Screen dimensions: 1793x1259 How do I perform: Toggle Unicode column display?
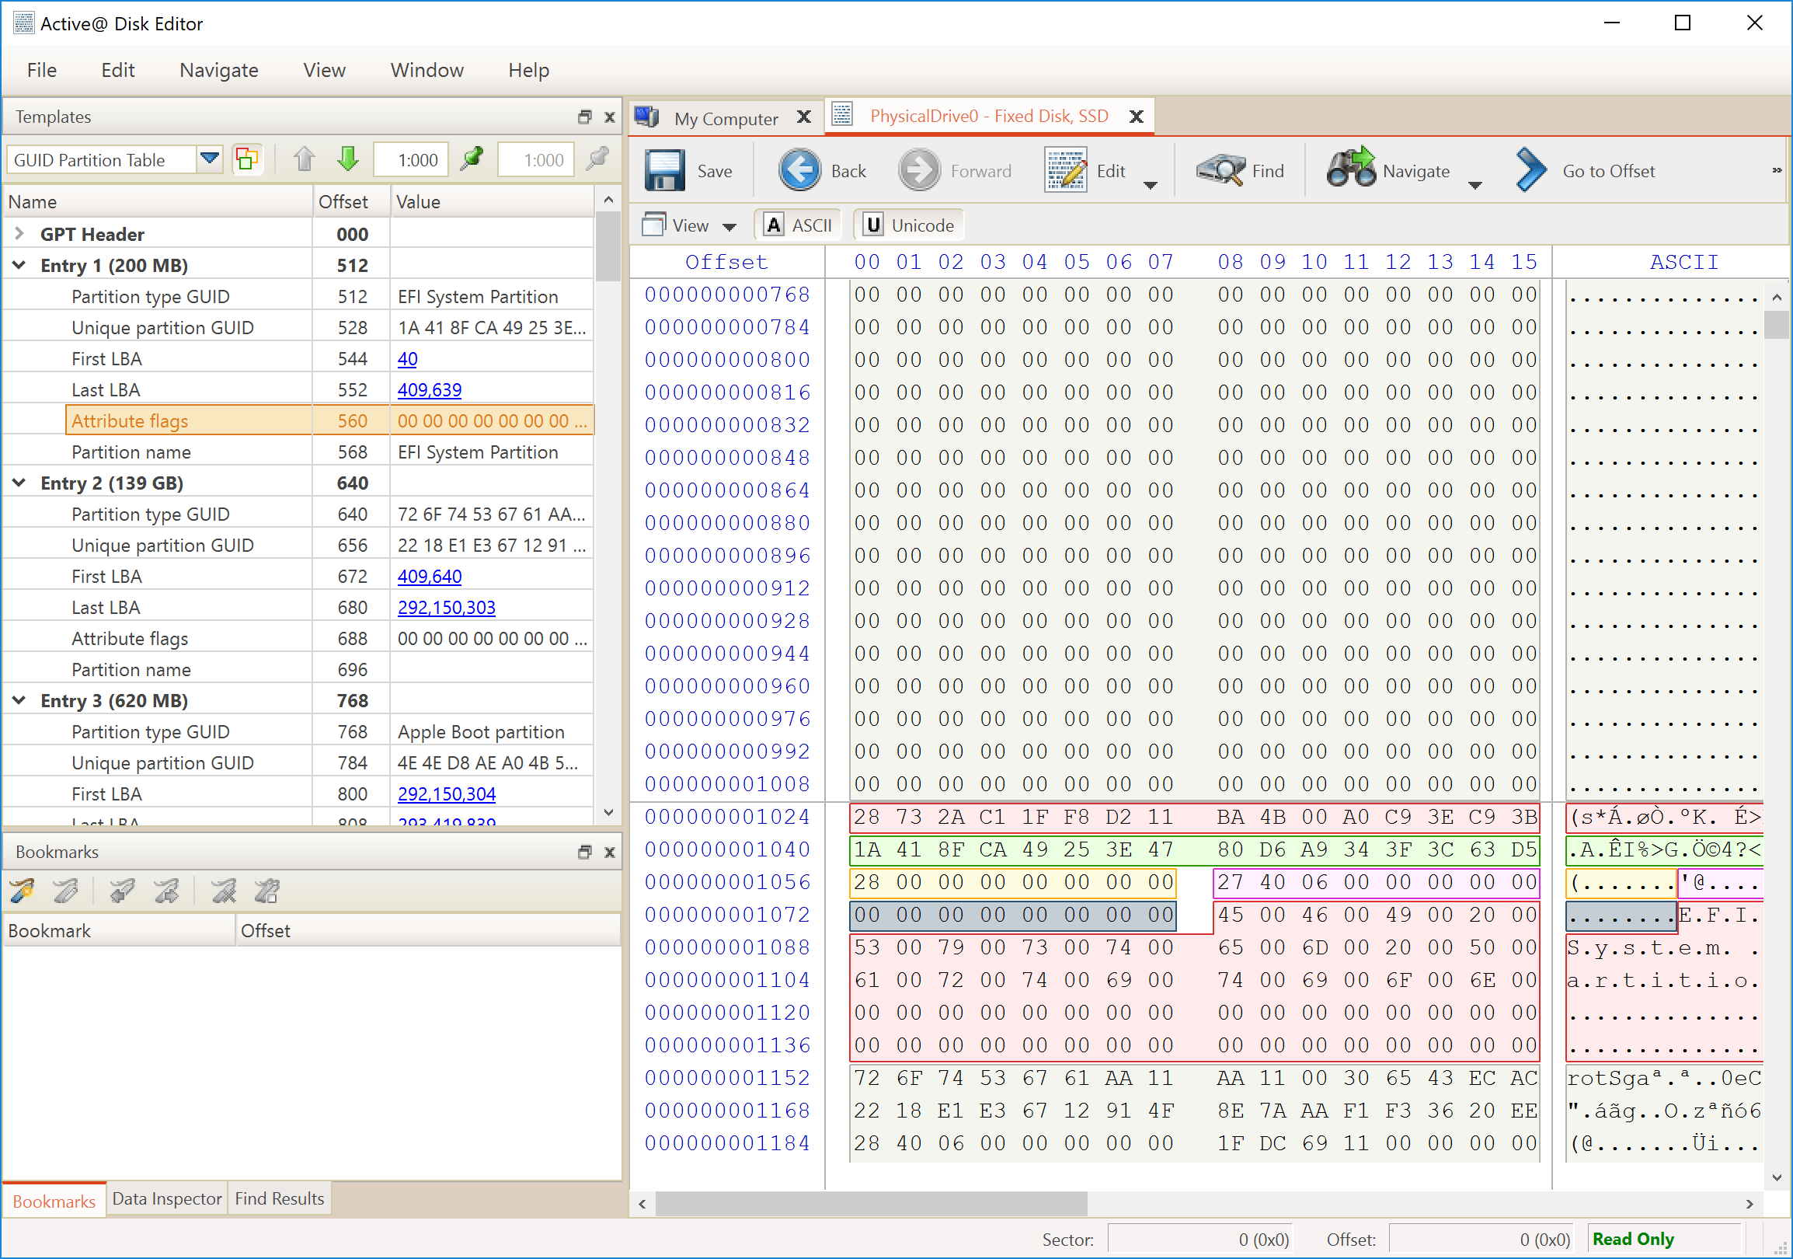tap(909, 225)
